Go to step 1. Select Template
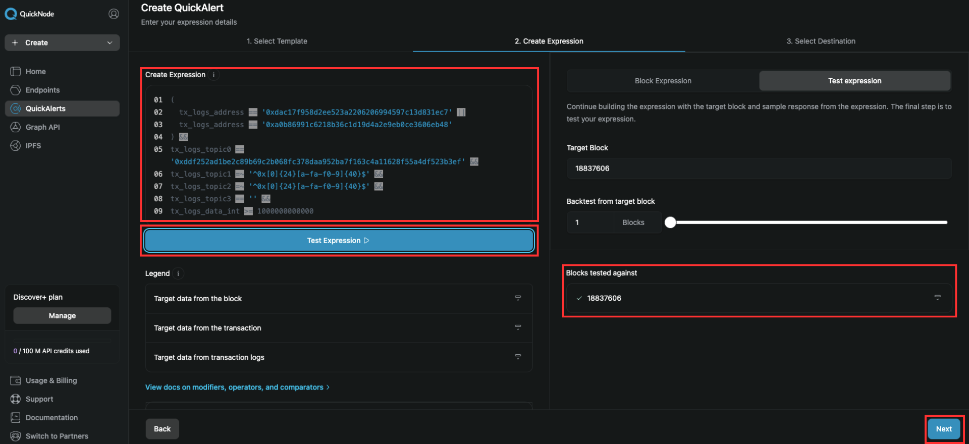The image size is (969, 444). pos(277,41)
